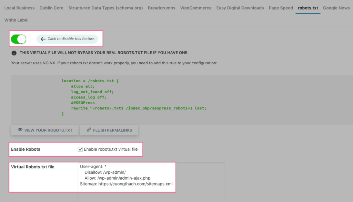Click the link icon on Flush Permalinks
The height and width of the screenshot is (202, 353).
(89, 130)
